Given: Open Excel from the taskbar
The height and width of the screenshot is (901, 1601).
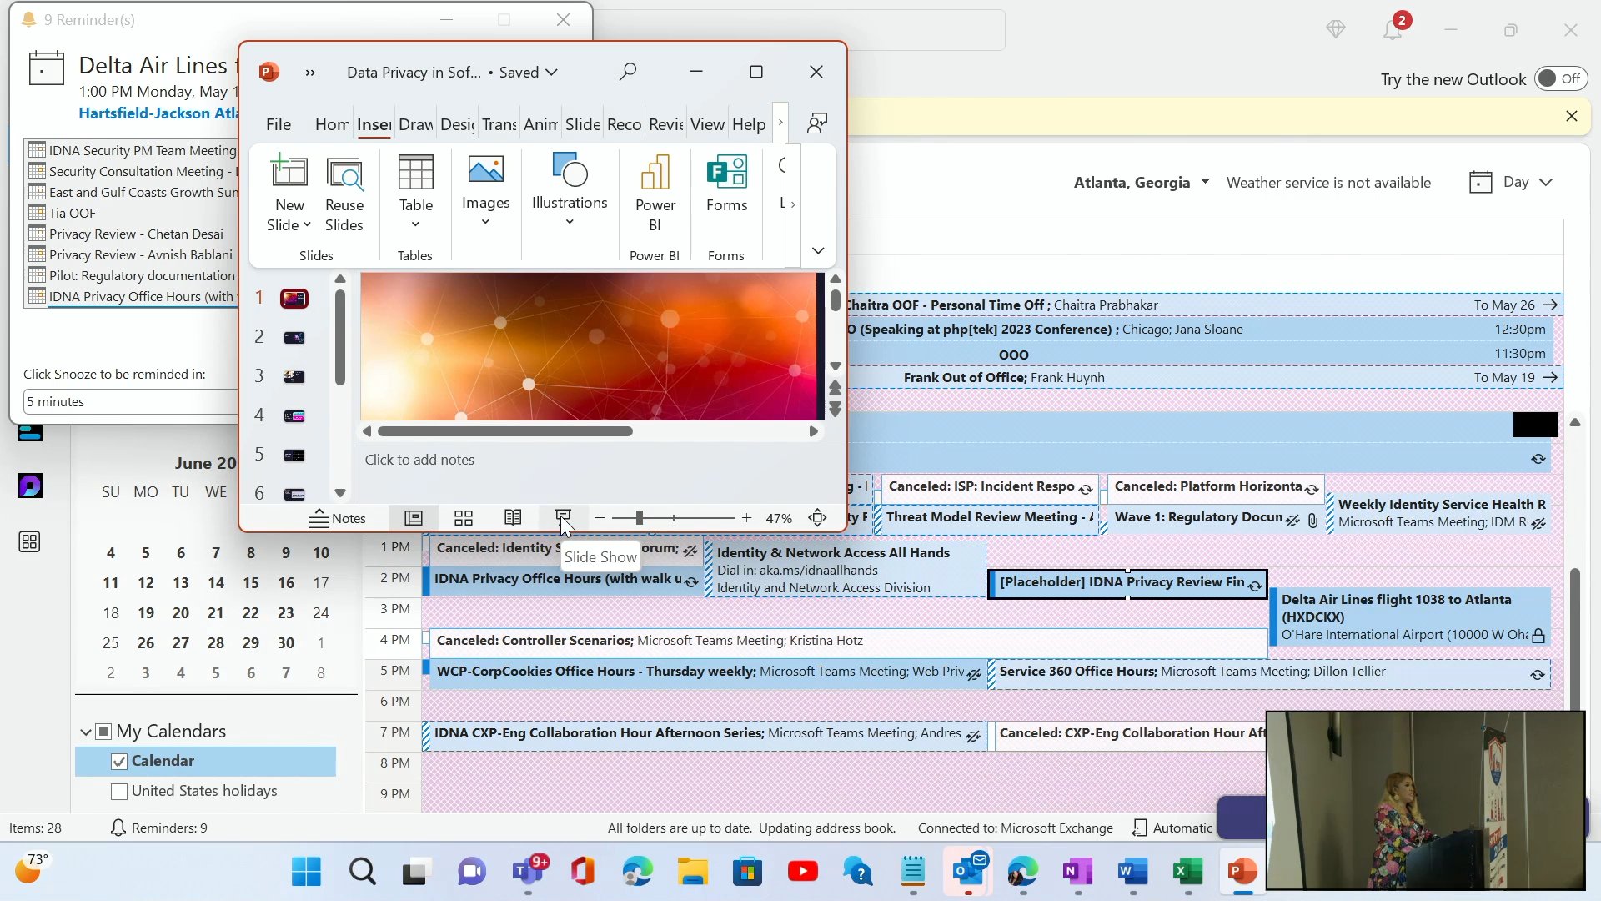Looking at the screenshot, I should [1187, 873].
